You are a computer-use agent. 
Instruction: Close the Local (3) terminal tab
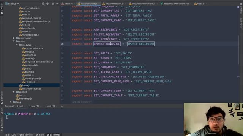pyautogui.click(x=57, y=106)
